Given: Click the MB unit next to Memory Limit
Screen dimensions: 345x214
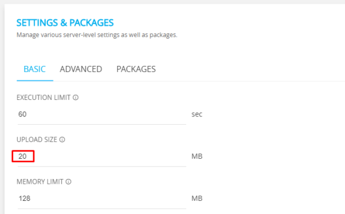Looking at the screenshot, I should point(197,199).
